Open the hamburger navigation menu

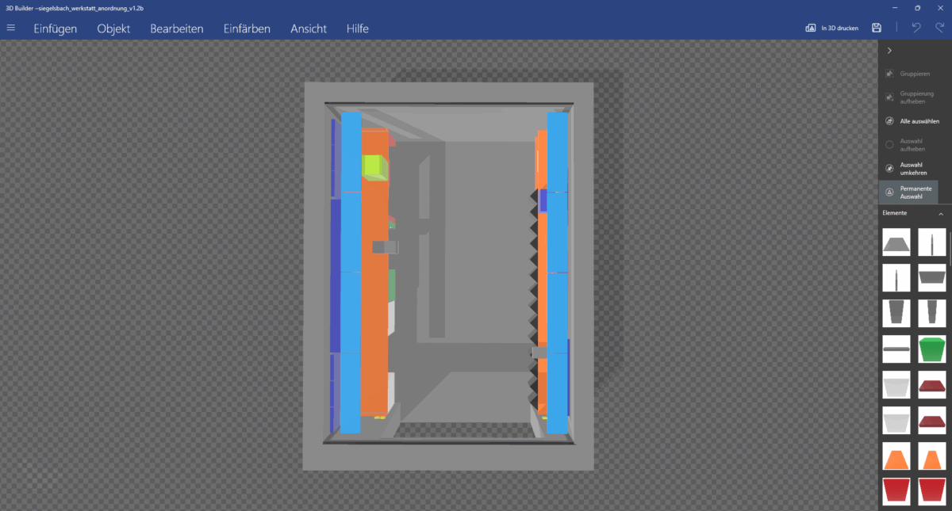click(x=11, y=28)
